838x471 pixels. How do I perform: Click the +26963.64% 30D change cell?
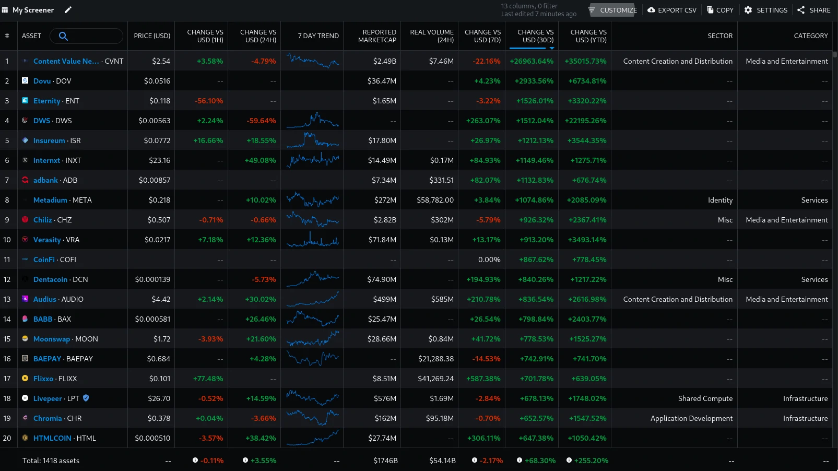point(532,61)
